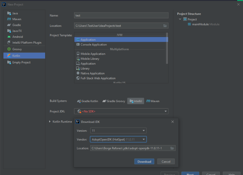Select mainModule in Project Structure tree
The height and width of the screenshot is (175, 243).
click(203, 24)
